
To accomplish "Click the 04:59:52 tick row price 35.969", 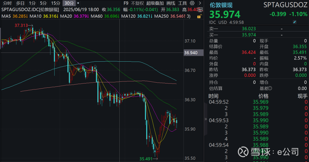I will pos(261,102).
